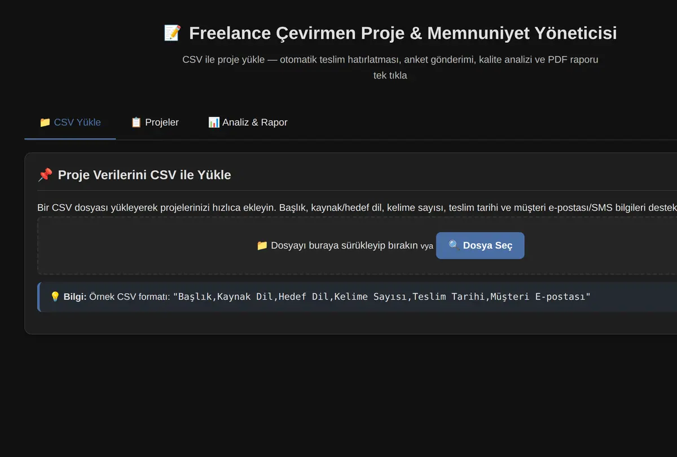Click the file drop zone text "Dosyayı buraya sürükleyip bırakın"
677x457 pixels.
[344, 246]
